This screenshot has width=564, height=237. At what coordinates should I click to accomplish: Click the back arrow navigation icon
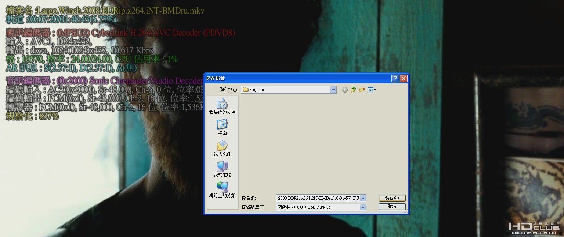click(345, 90)
